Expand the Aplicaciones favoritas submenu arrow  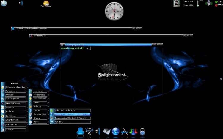[27, 87]
